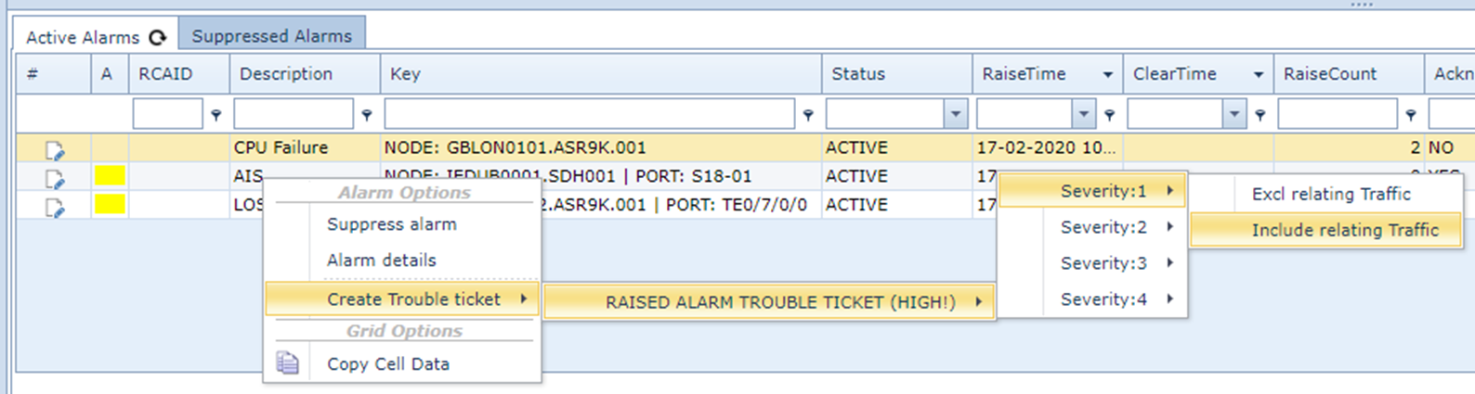Click the Copy Cell Data clipboard icon
This screenshot has width=1475, height=394.
pyautogui.click(x=288, y=363)
